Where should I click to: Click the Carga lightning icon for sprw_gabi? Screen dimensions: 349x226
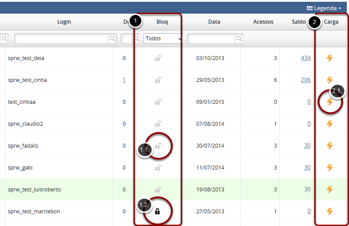coord(330,168)
